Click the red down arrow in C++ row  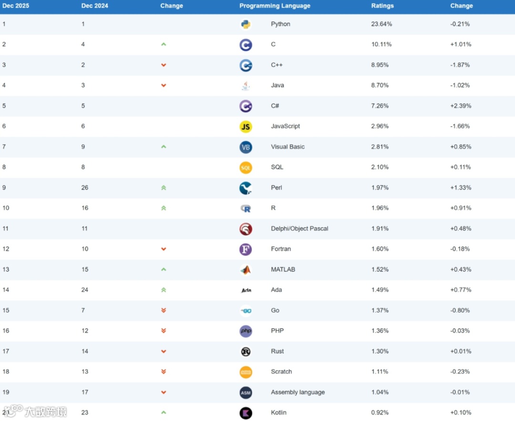coord(164,65)
